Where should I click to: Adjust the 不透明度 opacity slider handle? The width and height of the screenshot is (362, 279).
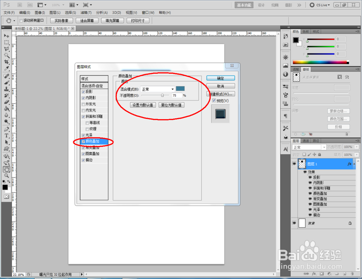[162, 95]
